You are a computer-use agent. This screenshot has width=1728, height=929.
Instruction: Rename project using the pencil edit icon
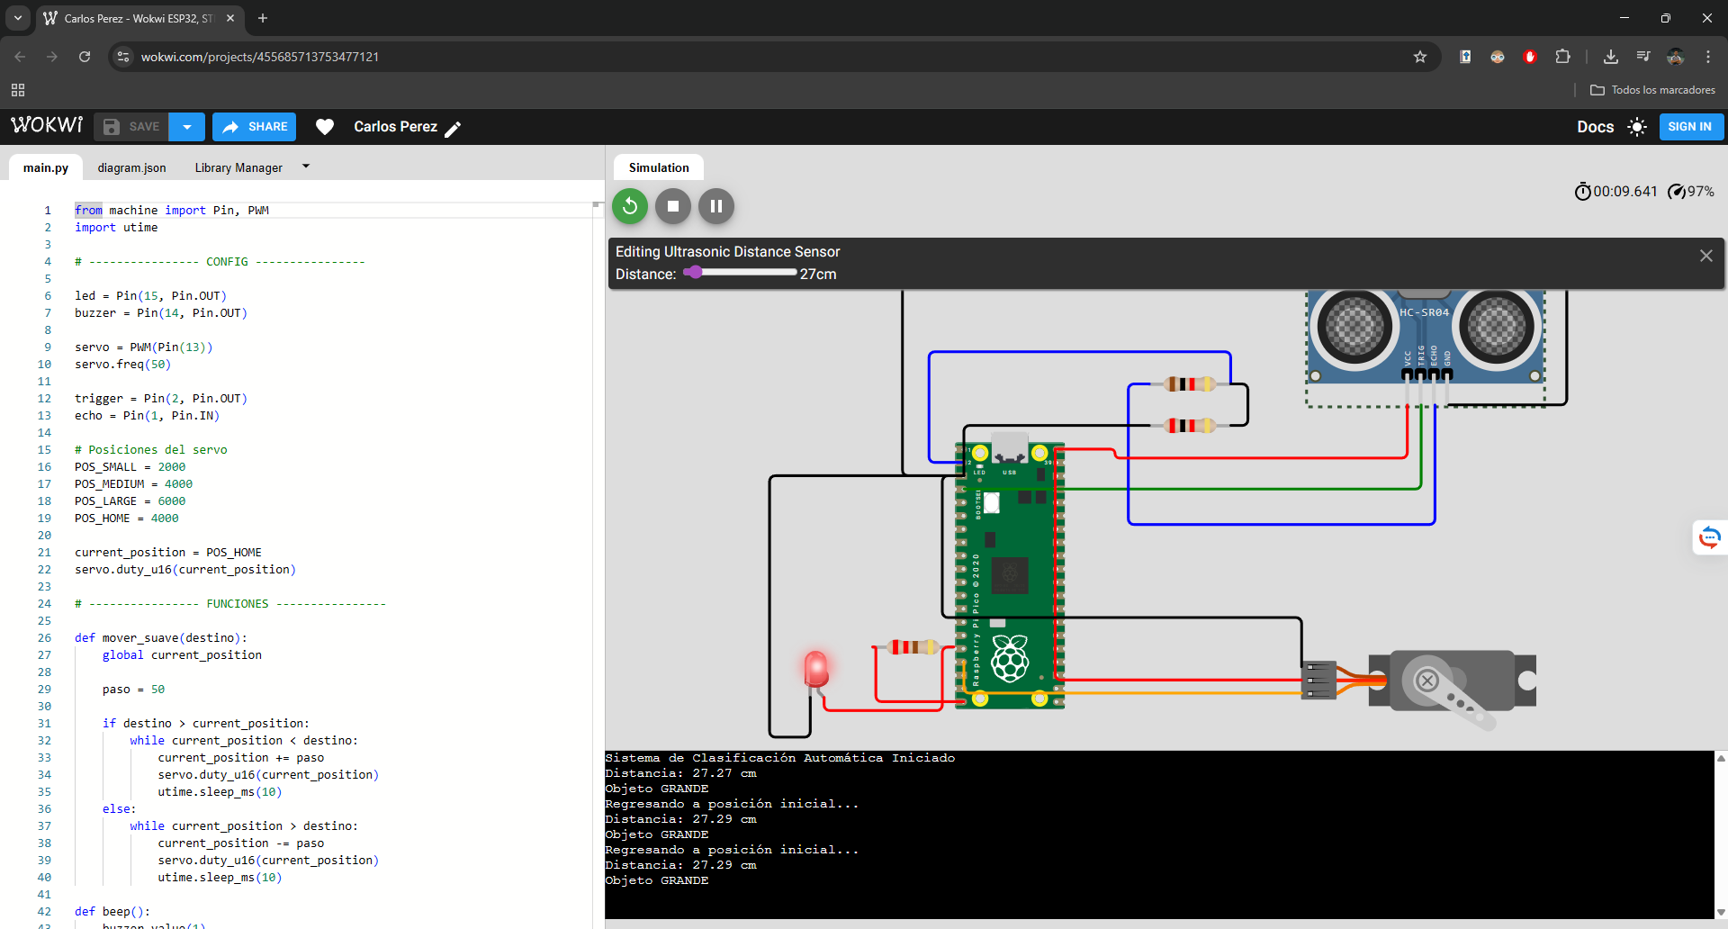pyautogui.click(x=454, y=128)
